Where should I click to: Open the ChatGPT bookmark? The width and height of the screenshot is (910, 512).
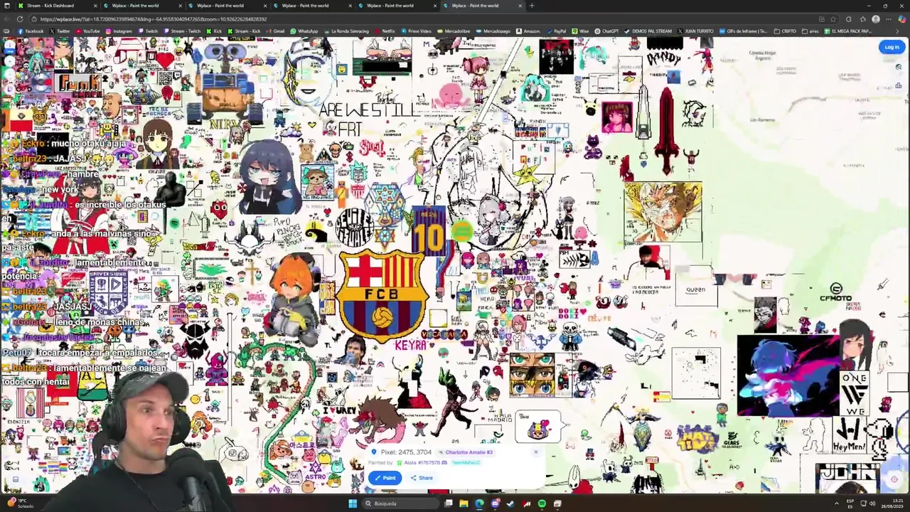click(606, 31)
